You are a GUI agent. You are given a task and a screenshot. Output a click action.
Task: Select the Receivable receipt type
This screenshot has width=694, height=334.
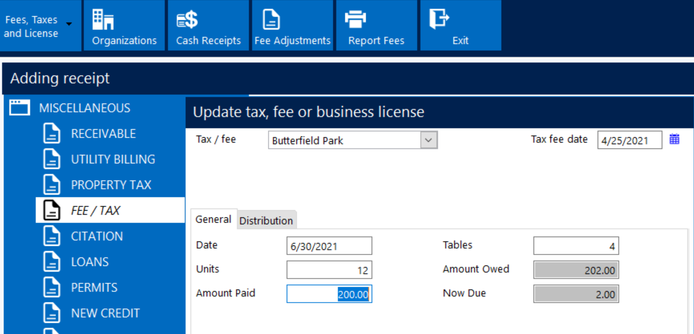tap(103, 134)
